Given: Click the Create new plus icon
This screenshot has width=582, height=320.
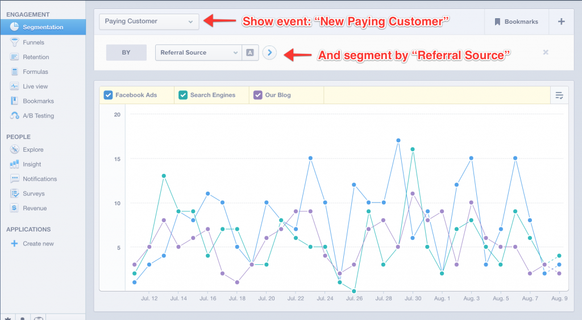Looking at the screenshot, I should pyautogui.click(x=14, y=243).
